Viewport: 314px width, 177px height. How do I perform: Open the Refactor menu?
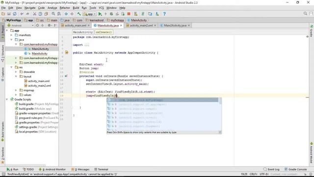[65, 8]
